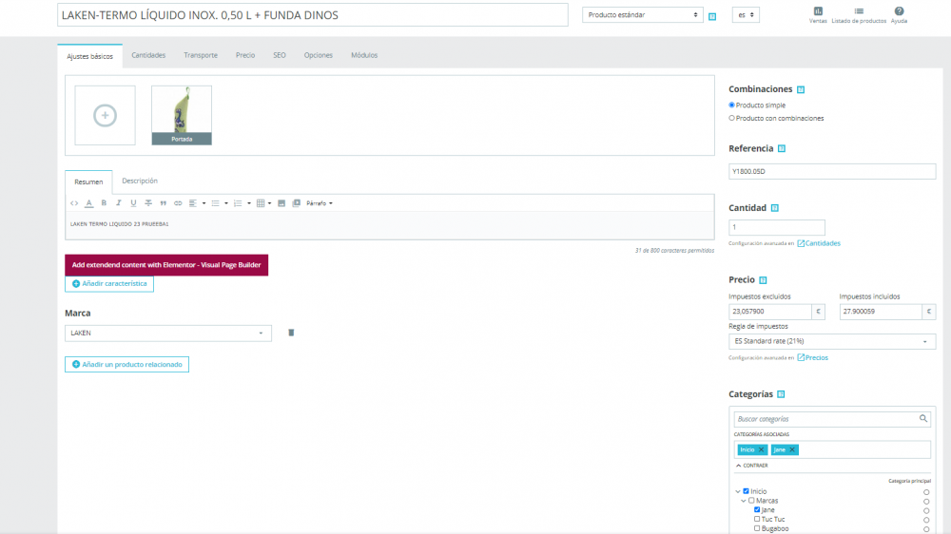Click the category search magnifier icon
This screenshot has height=534, width=951.
(923, 418)
